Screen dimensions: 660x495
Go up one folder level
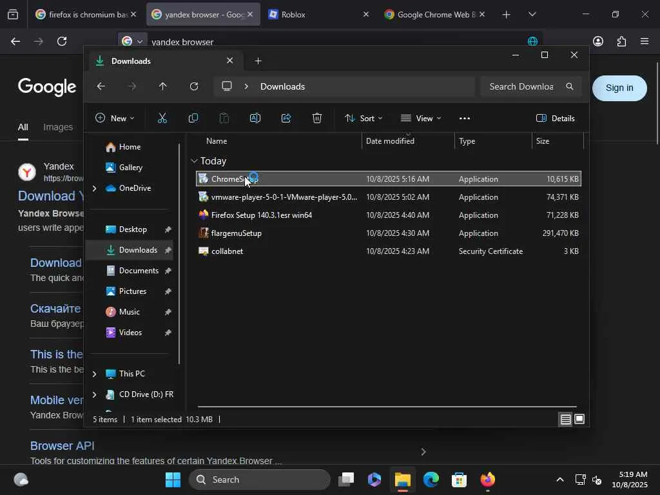[x=163, y=86]
